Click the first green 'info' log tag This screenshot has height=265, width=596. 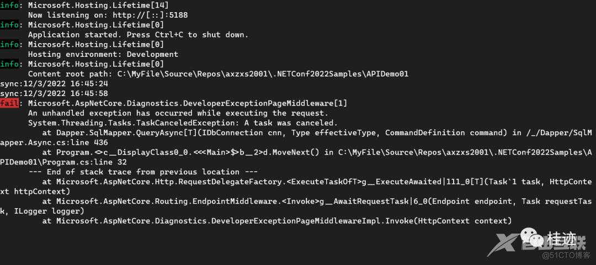9,6
